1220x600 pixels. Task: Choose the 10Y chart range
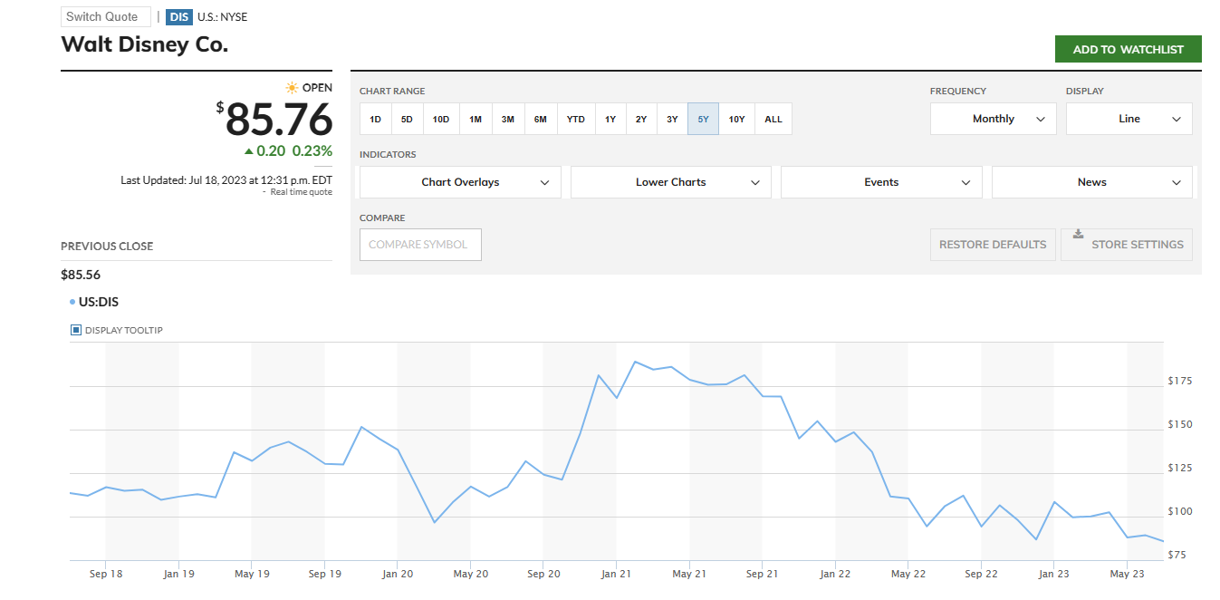[736, 119]
